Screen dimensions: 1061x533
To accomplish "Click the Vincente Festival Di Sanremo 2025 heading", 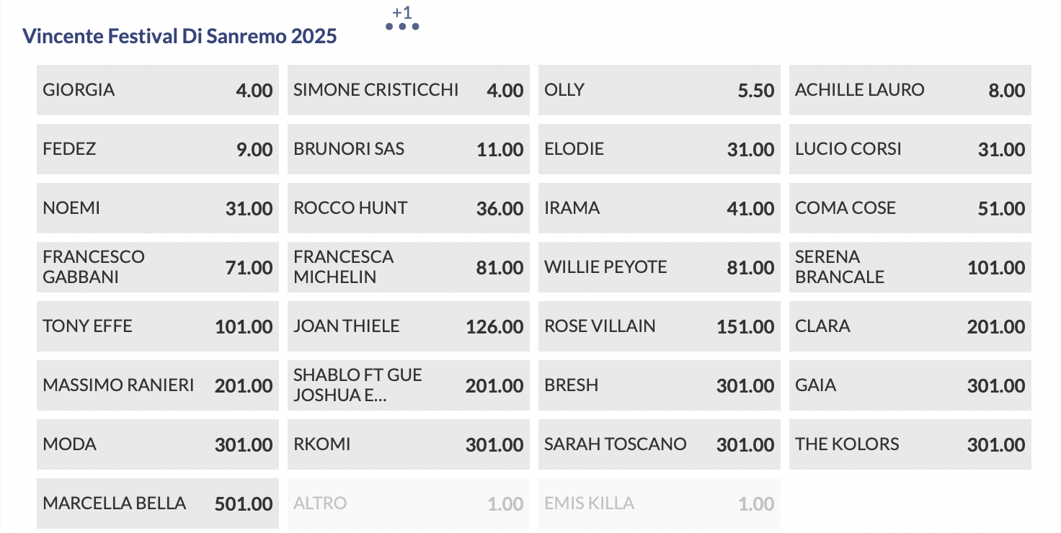I will 179,36.
